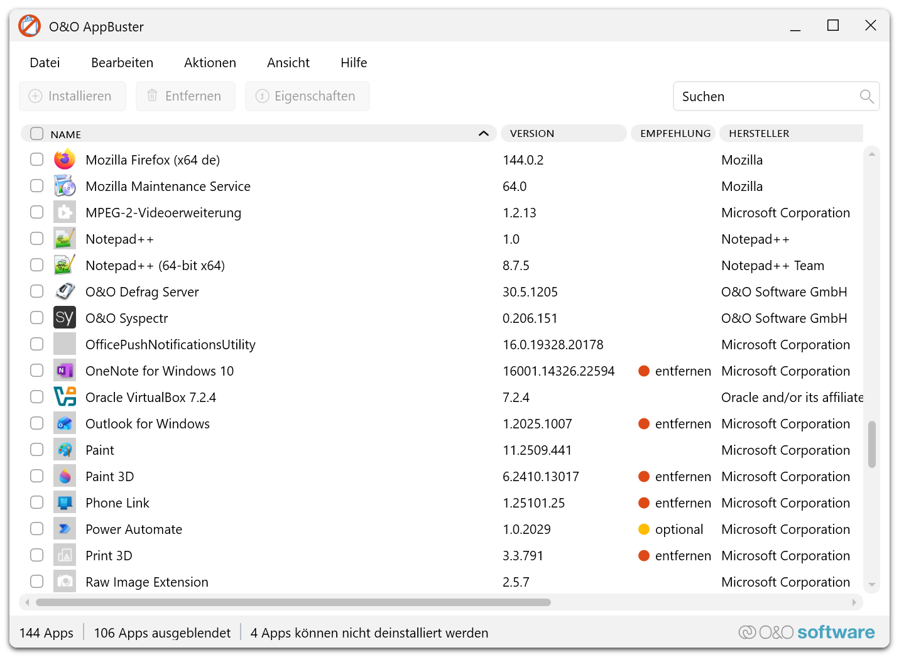Click the Notepad++ (64-bit x64) icon

(x=64, y=265)
